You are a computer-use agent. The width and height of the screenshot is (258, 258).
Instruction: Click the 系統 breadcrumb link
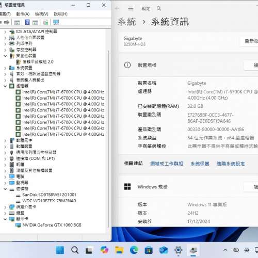(127, 22)
